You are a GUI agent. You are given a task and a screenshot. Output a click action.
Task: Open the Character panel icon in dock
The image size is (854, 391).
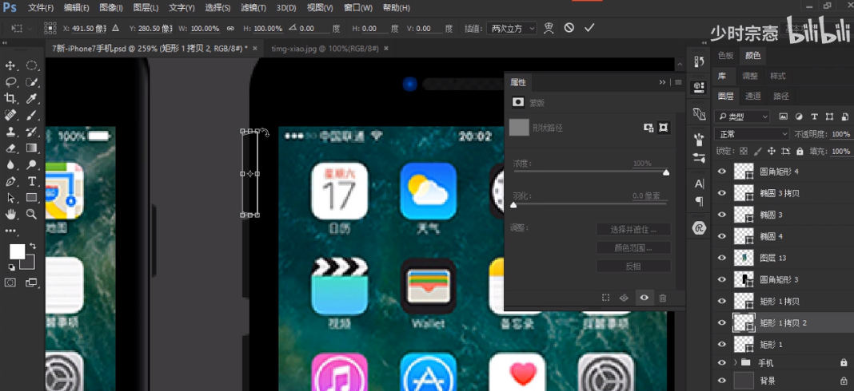[700, 184]
